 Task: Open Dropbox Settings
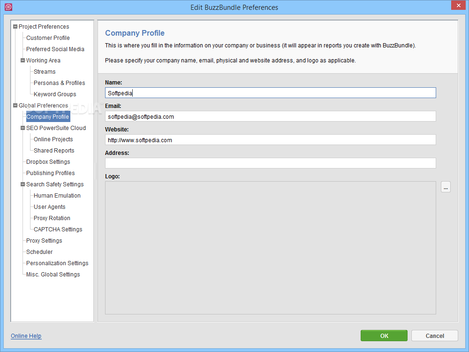[x=48, y=162]
